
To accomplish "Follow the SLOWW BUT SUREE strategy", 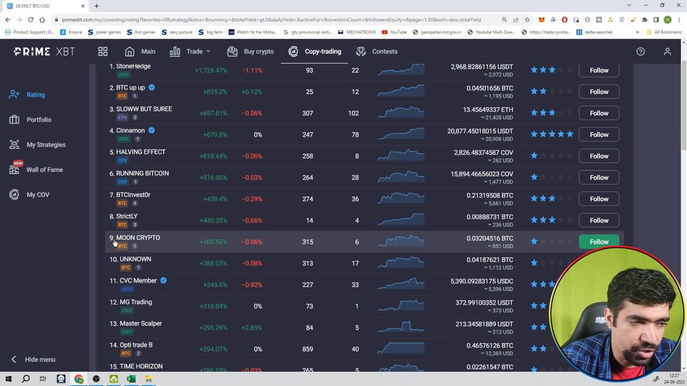I will (x=599, y=113).
